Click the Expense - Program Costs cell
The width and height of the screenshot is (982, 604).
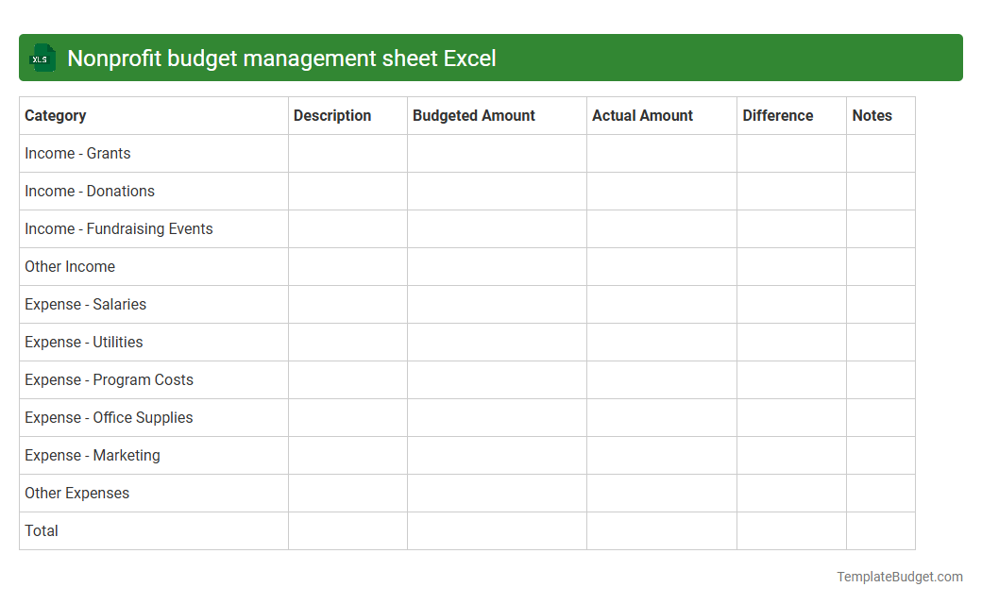click(x=109, y=379)
